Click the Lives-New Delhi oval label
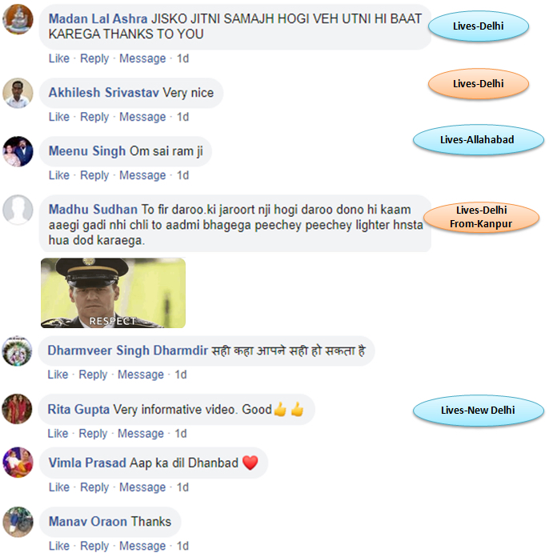 [479, 411]
